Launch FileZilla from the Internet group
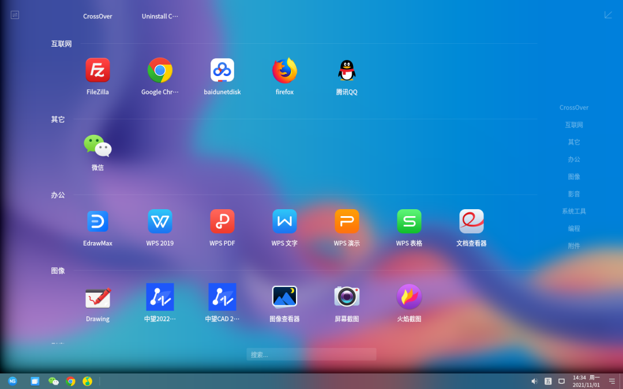 tap(97, 70)
